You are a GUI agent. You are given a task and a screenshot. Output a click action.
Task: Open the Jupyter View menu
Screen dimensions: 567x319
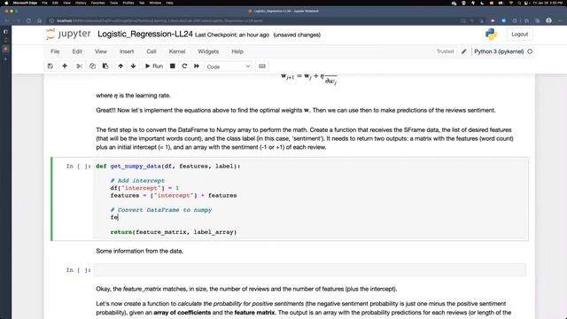tap(101, 51)
